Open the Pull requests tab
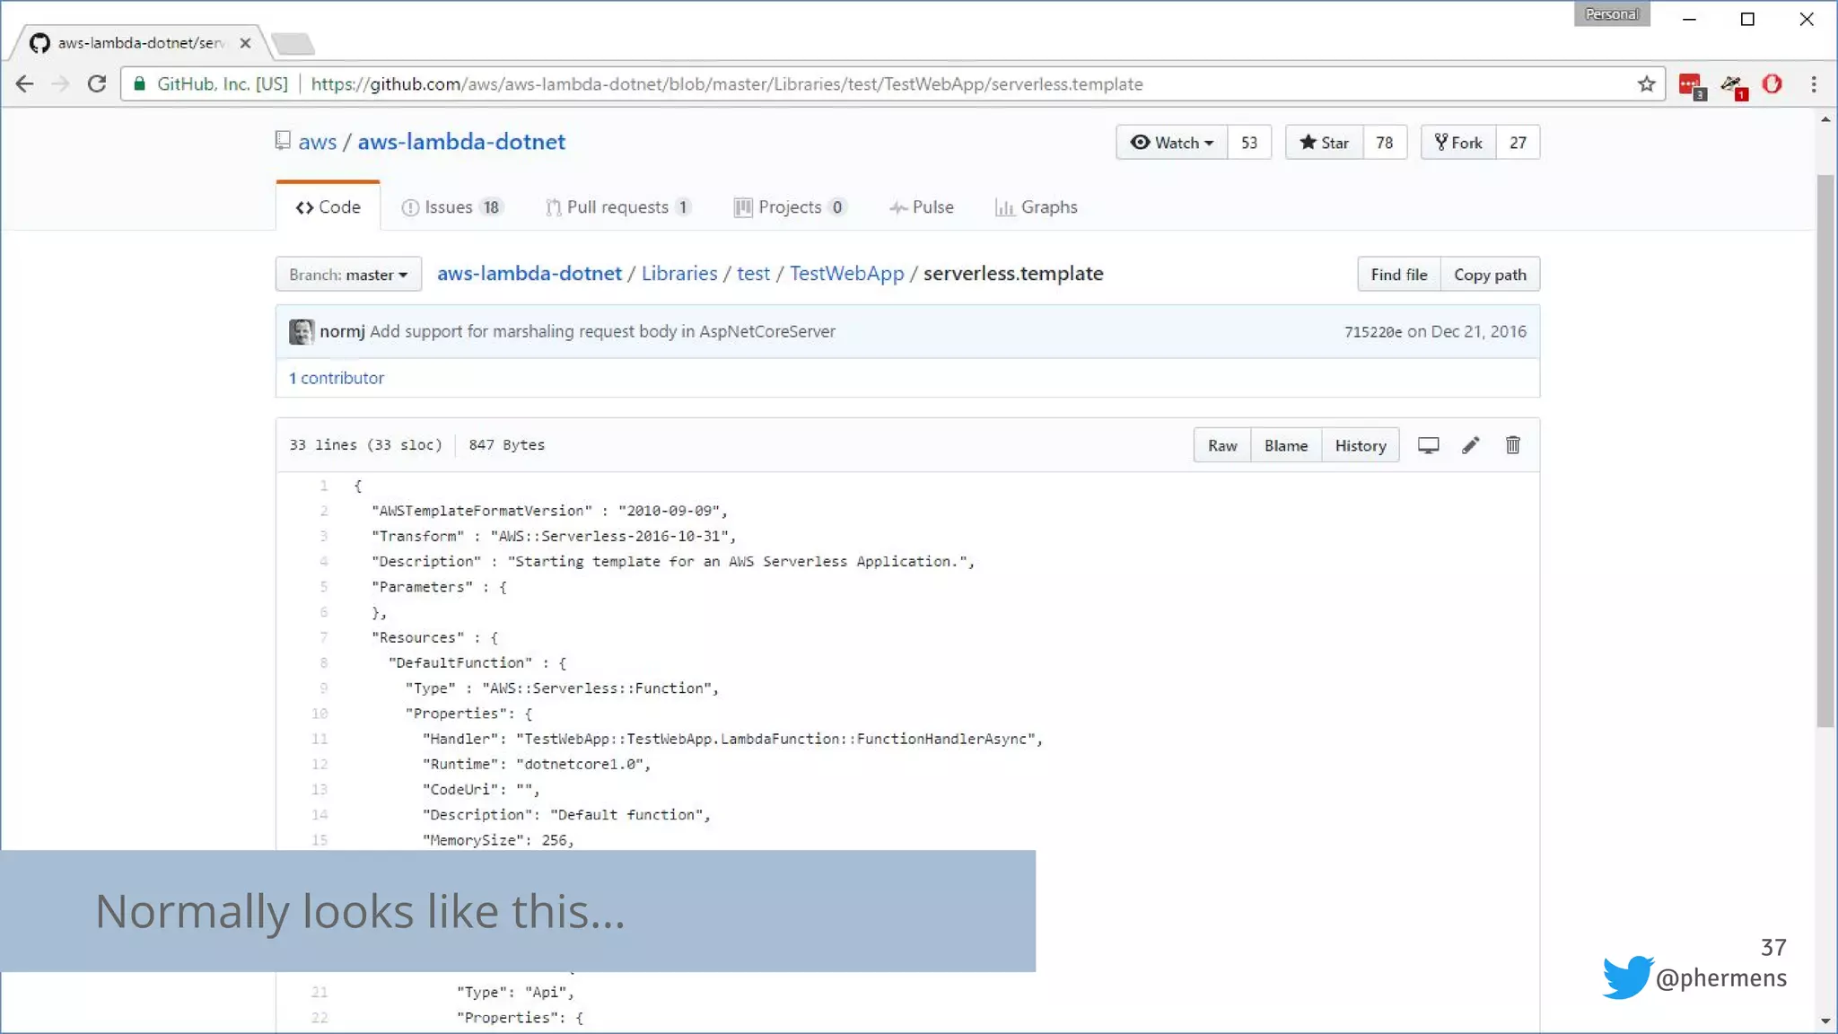 [x=617, y=207]
